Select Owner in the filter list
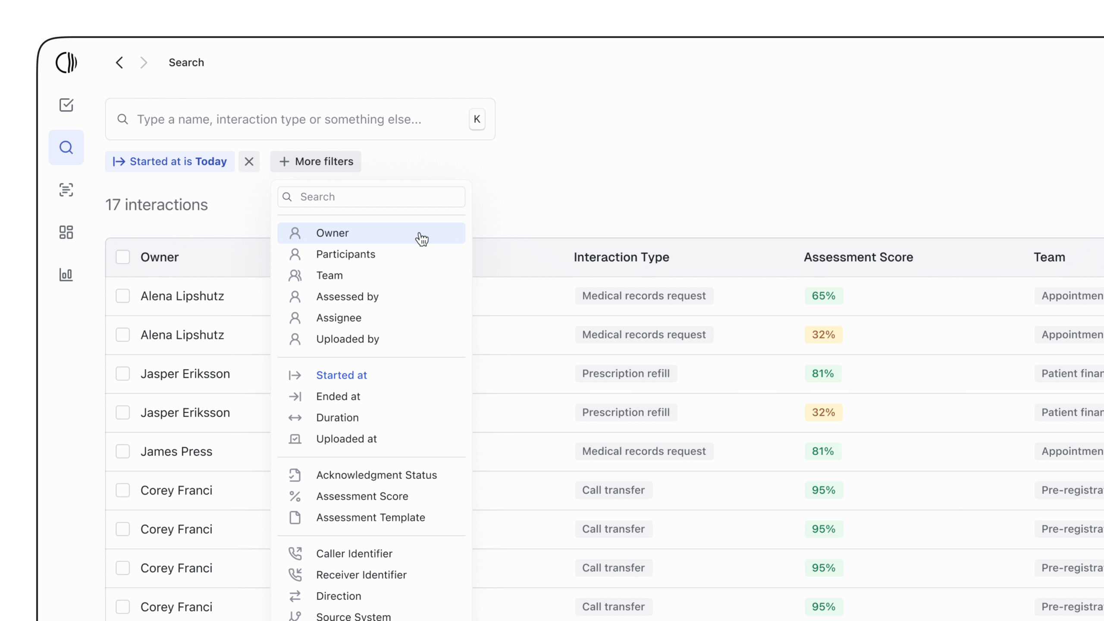The image size is (1104, 621). coord(332,233)
